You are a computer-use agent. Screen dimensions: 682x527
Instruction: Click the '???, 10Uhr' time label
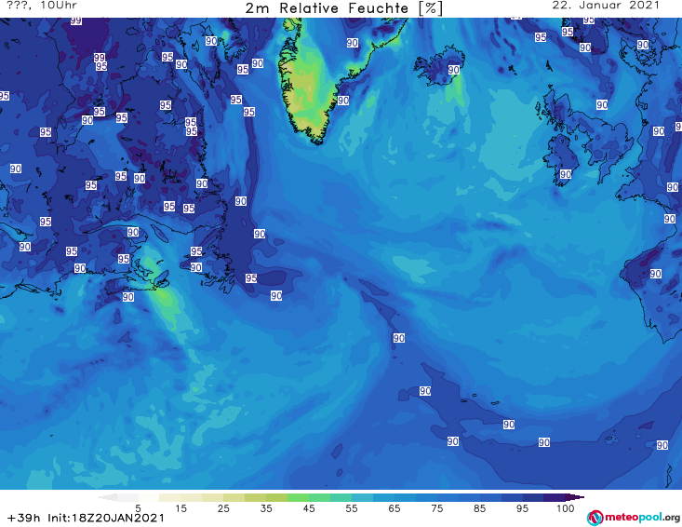42,6
